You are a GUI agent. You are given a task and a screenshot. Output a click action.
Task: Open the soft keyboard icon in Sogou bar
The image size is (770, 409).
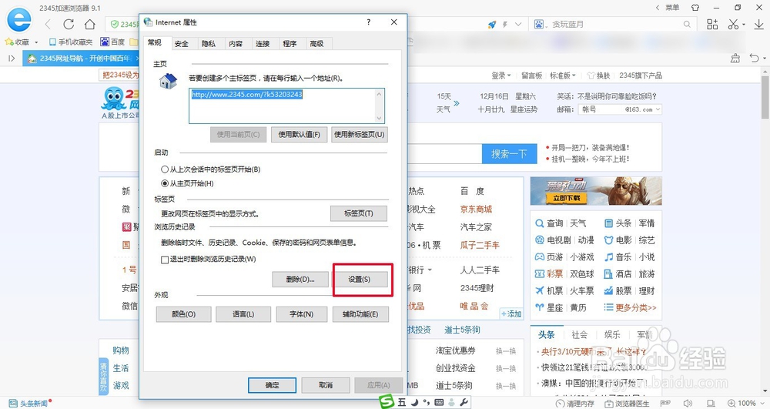pos(439,403)
